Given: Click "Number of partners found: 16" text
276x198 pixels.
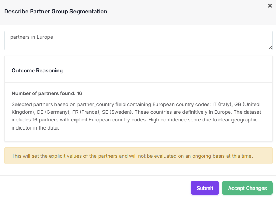Looking at the screenshot, I should click(x=47, y=93).
